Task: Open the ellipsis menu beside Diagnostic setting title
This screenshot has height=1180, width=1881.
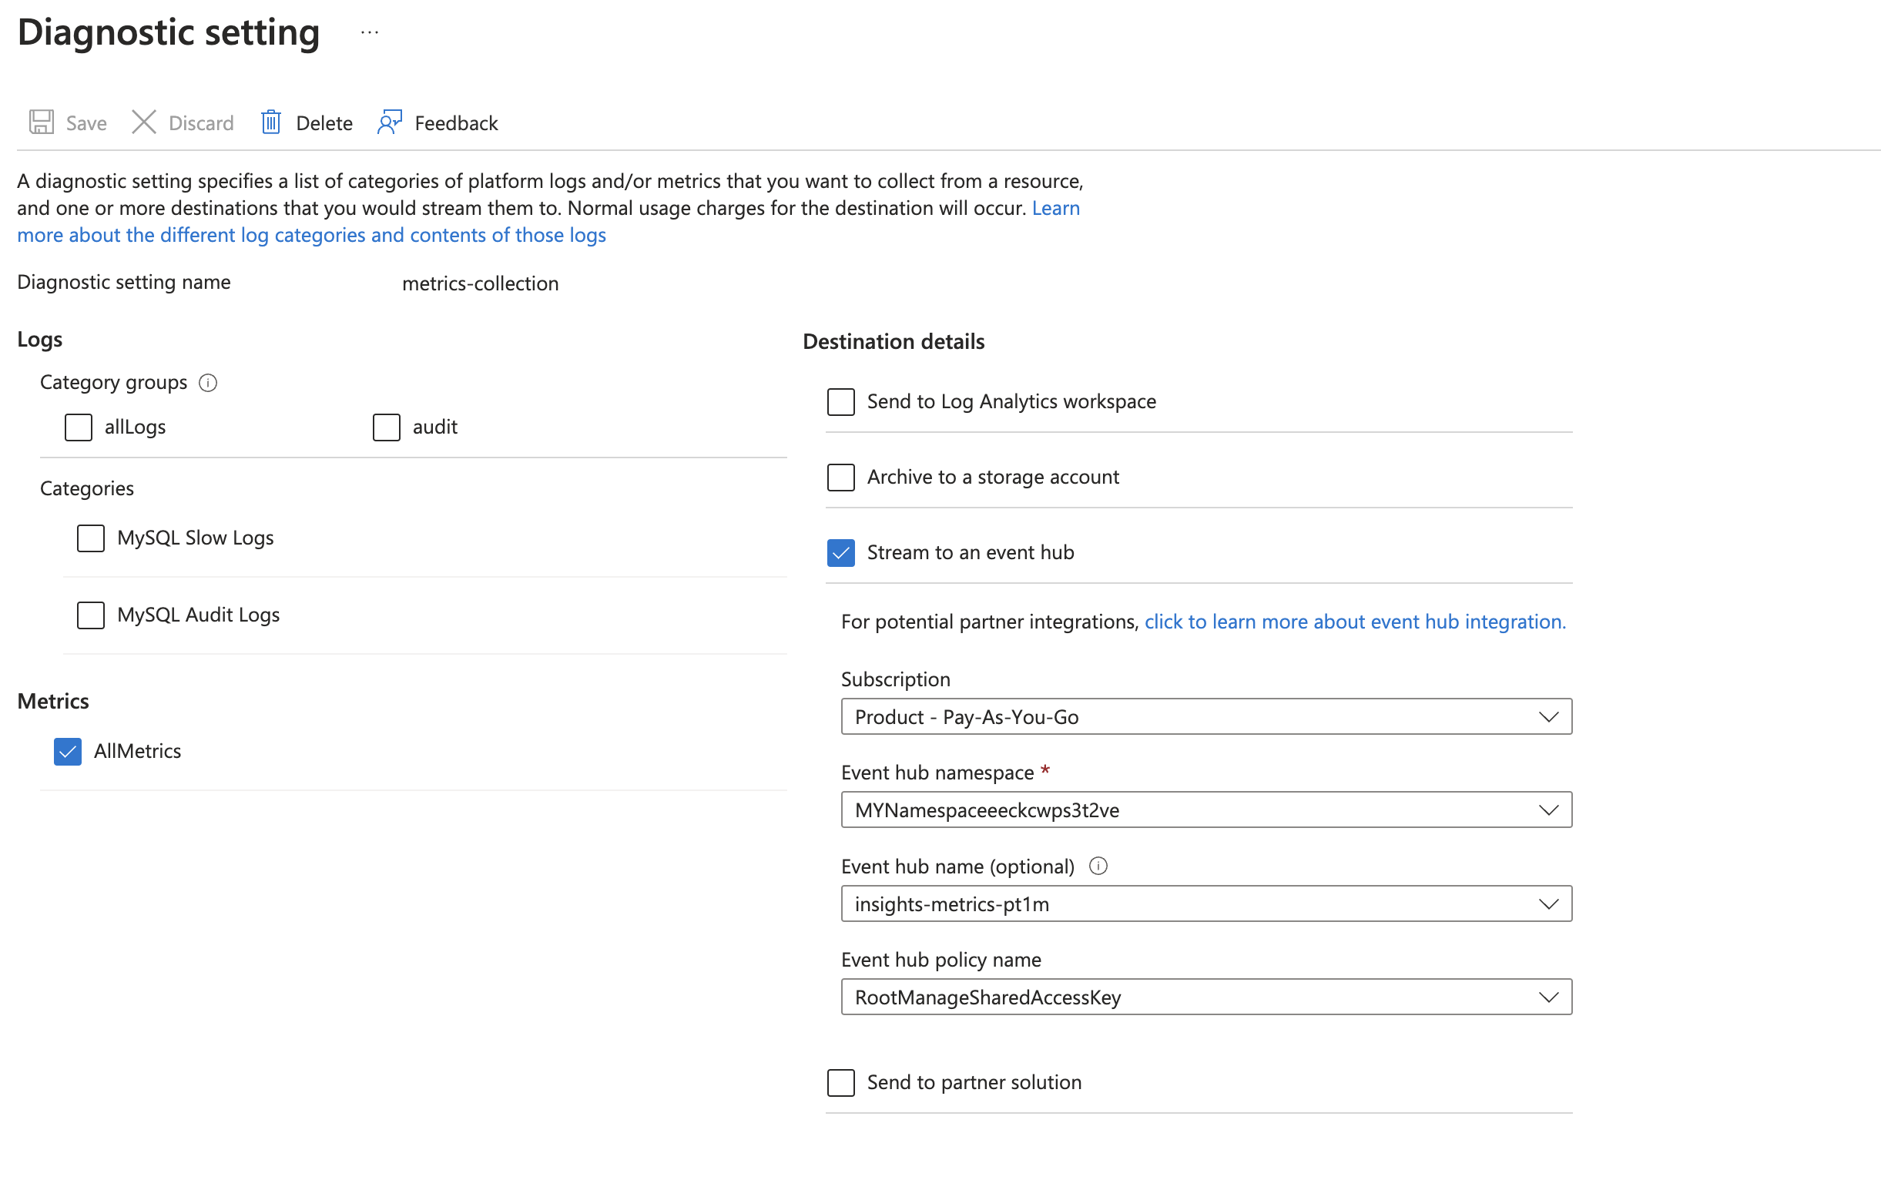Action: 369,33
